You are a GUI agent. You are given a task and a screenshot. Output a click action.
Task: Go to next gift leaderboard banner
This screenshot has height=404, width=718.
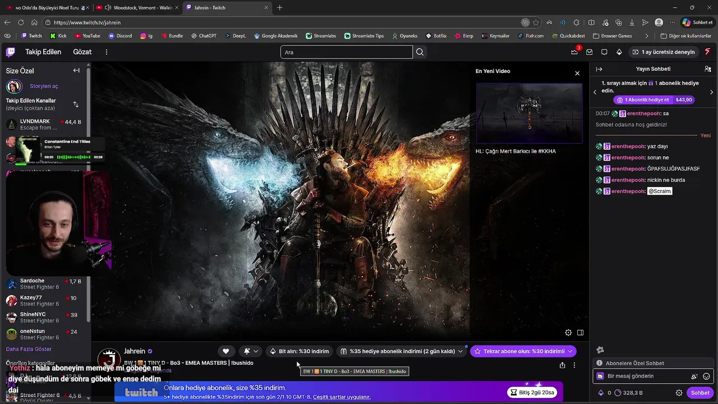pos(711,92)
